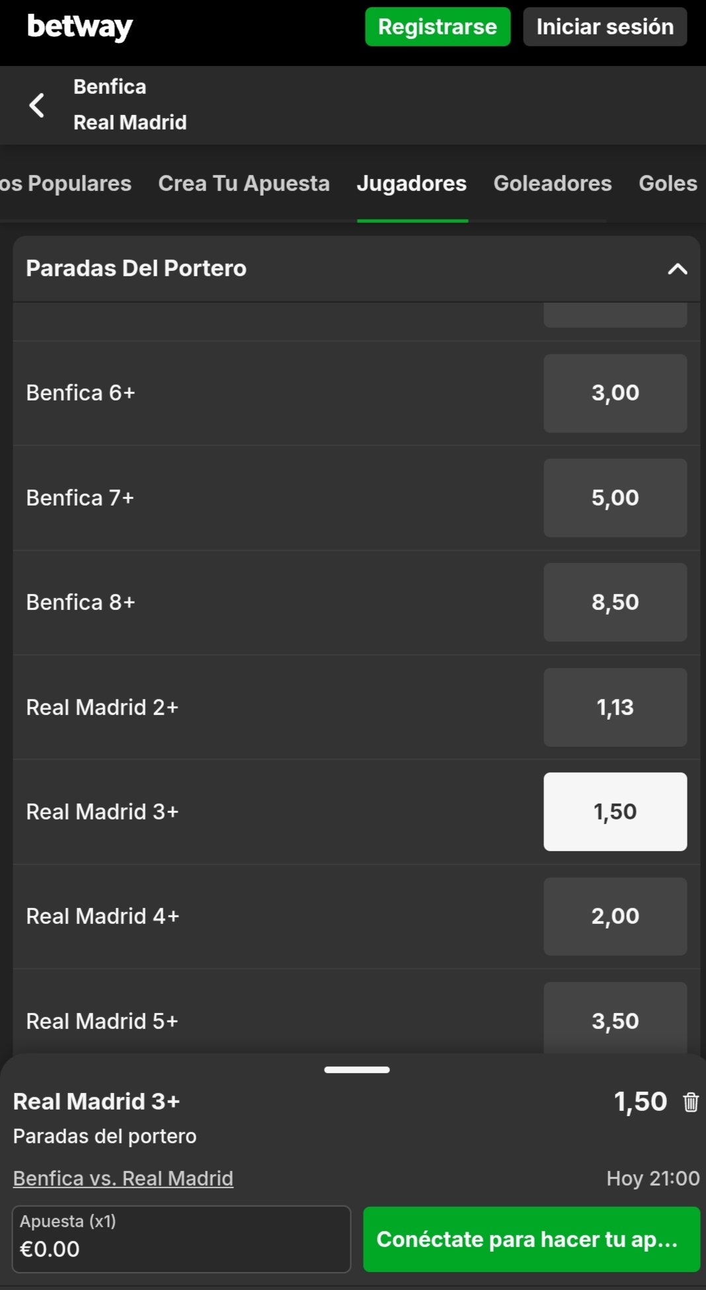Open the Goles tab
Screen dimensions: 706x1290
coord(668,184)
